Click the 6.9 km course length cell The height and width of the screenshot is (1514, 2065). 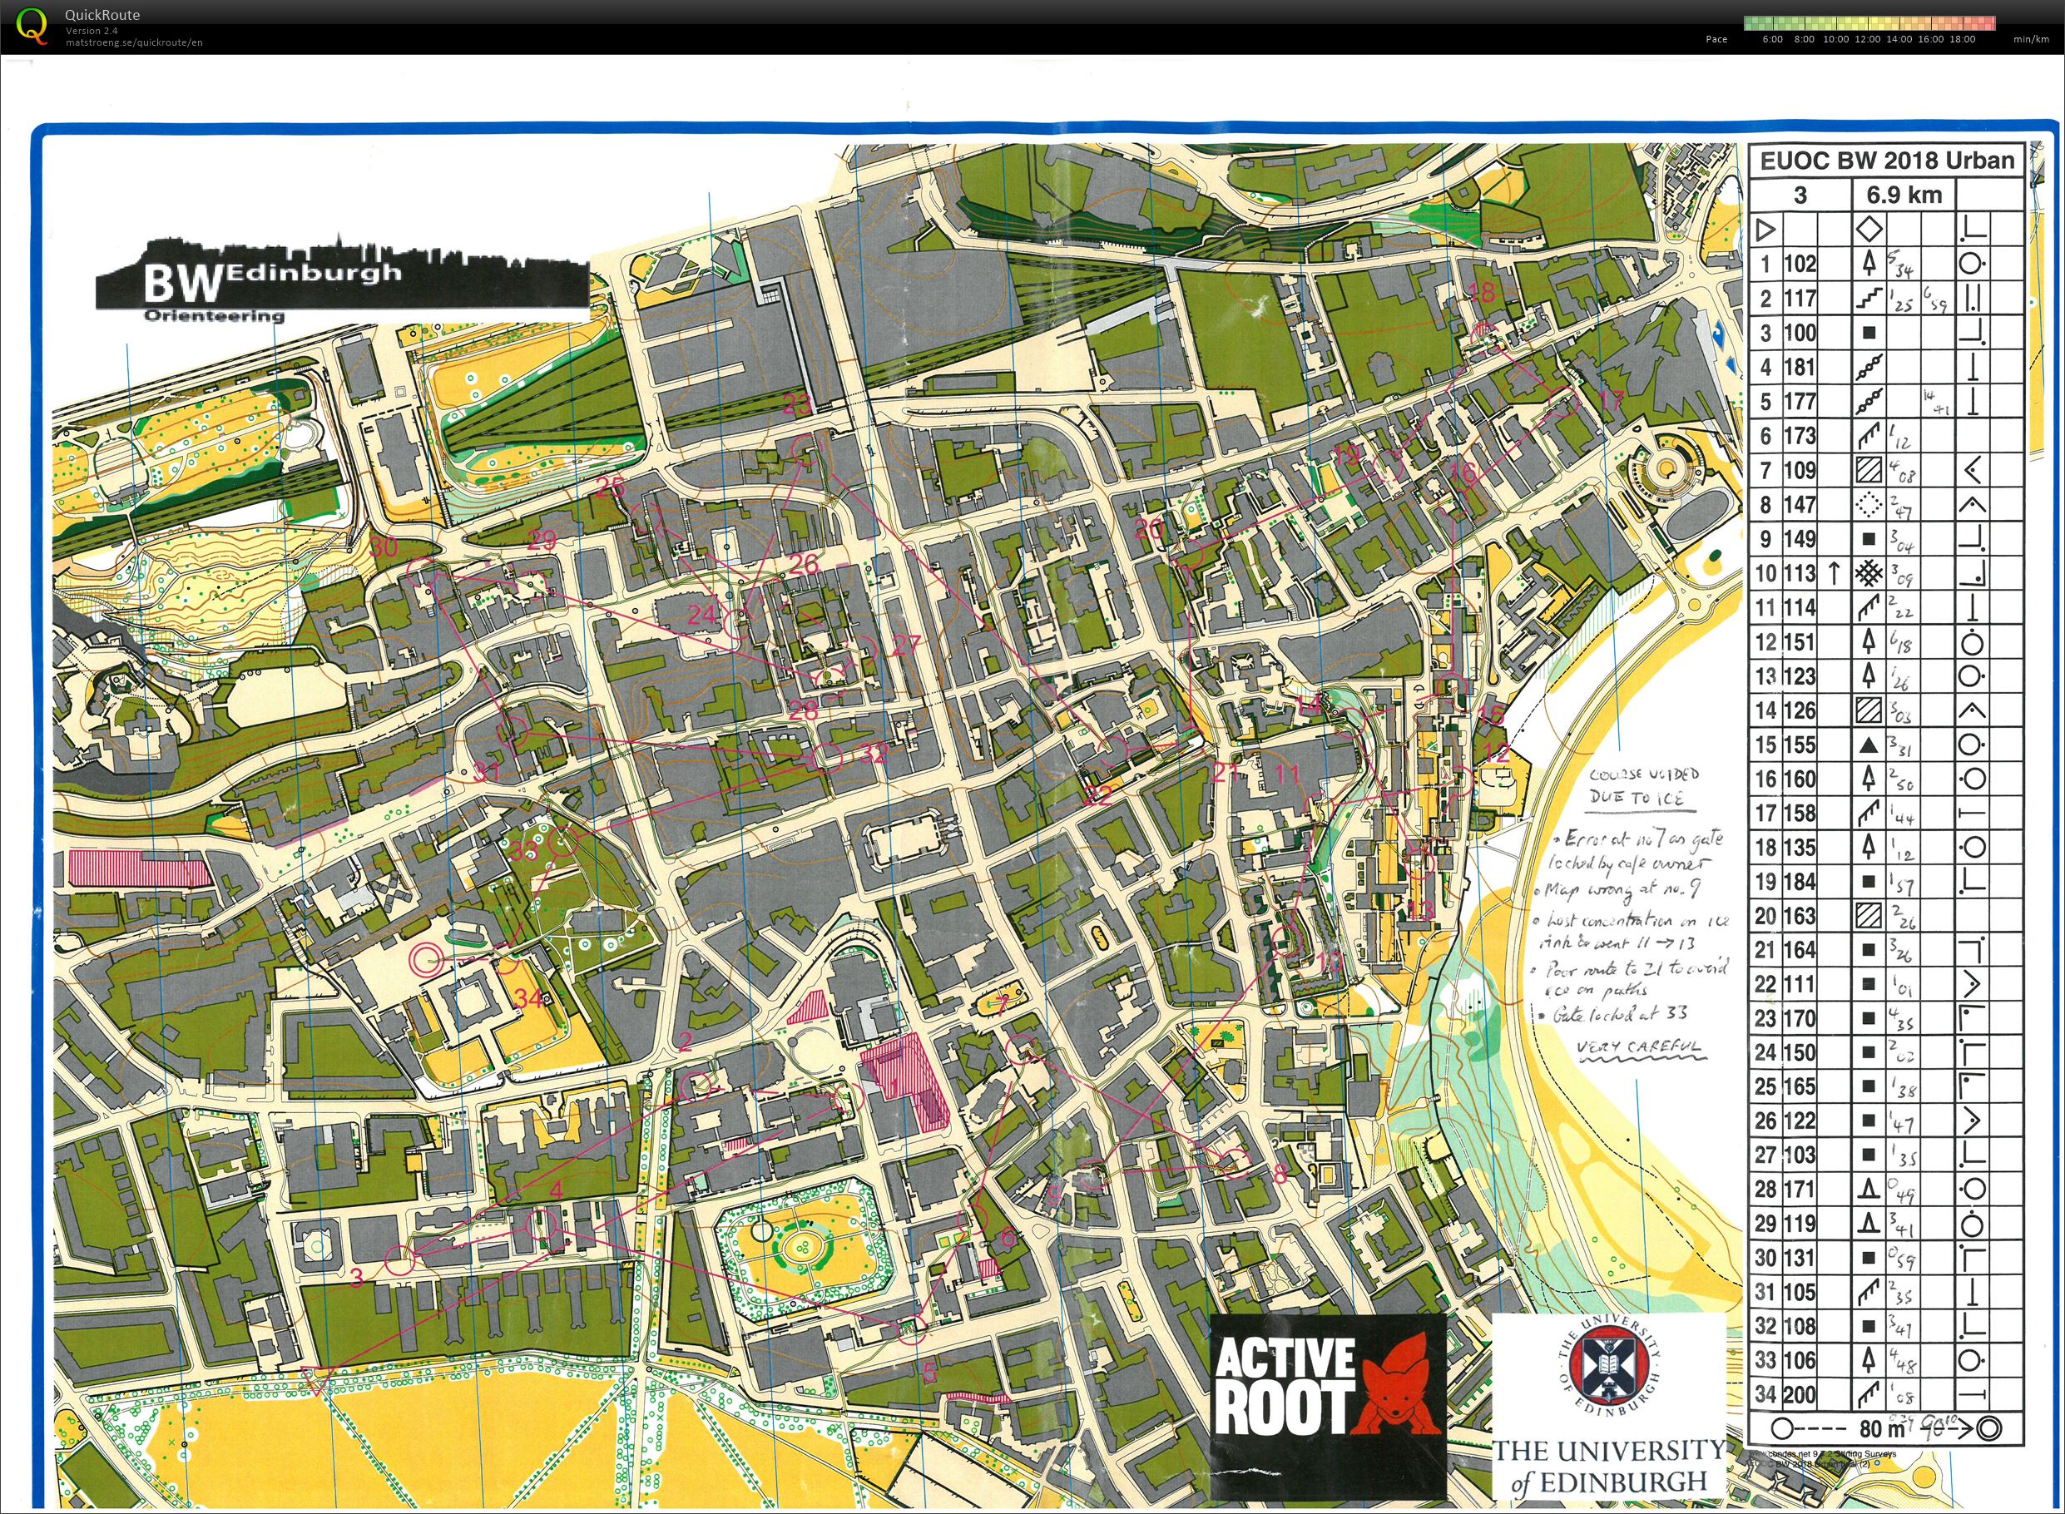[1904, 195]
